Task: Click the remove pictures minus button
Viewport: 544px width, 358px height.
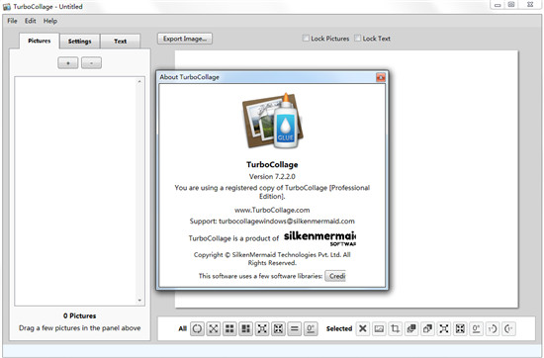Action: pyautogui.click(x=91, y=62)
